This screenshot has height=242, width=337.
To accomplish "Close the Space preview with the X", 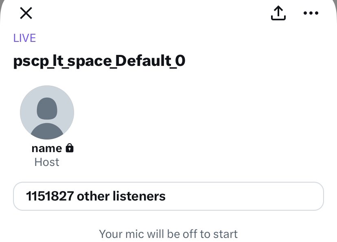I will tap(26, 13).
